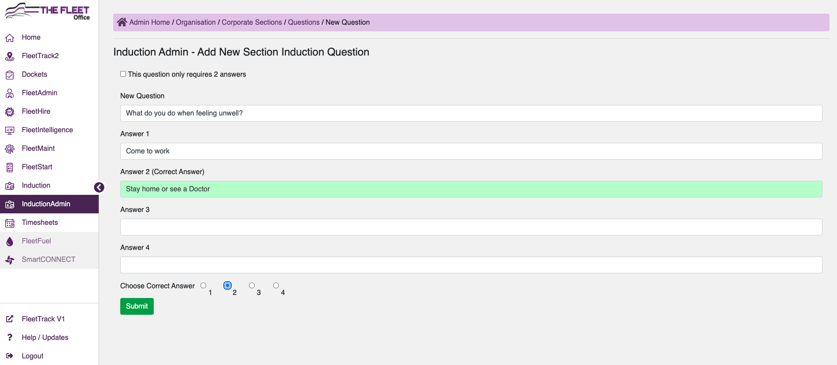Click the Questions breadcrumb link
Viewport: 837px width, 365px height.
(x=304, y=22)
